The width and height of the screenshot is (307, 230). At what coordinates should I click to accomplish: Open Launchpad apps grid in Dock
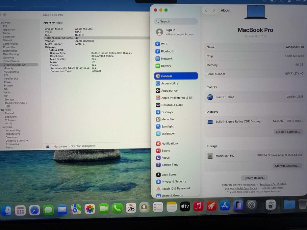[x=20, y=210]
